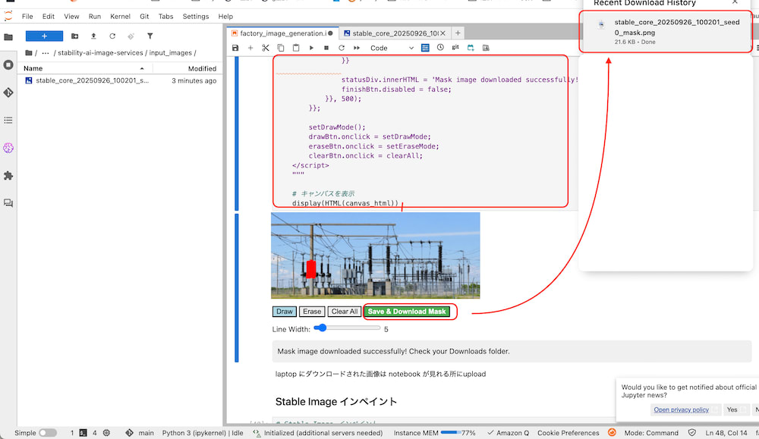Open the File menu

(27, 17)
